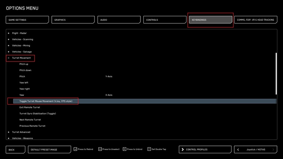
Task: Select the Next Remote Turret row
Action: point(144,120)
